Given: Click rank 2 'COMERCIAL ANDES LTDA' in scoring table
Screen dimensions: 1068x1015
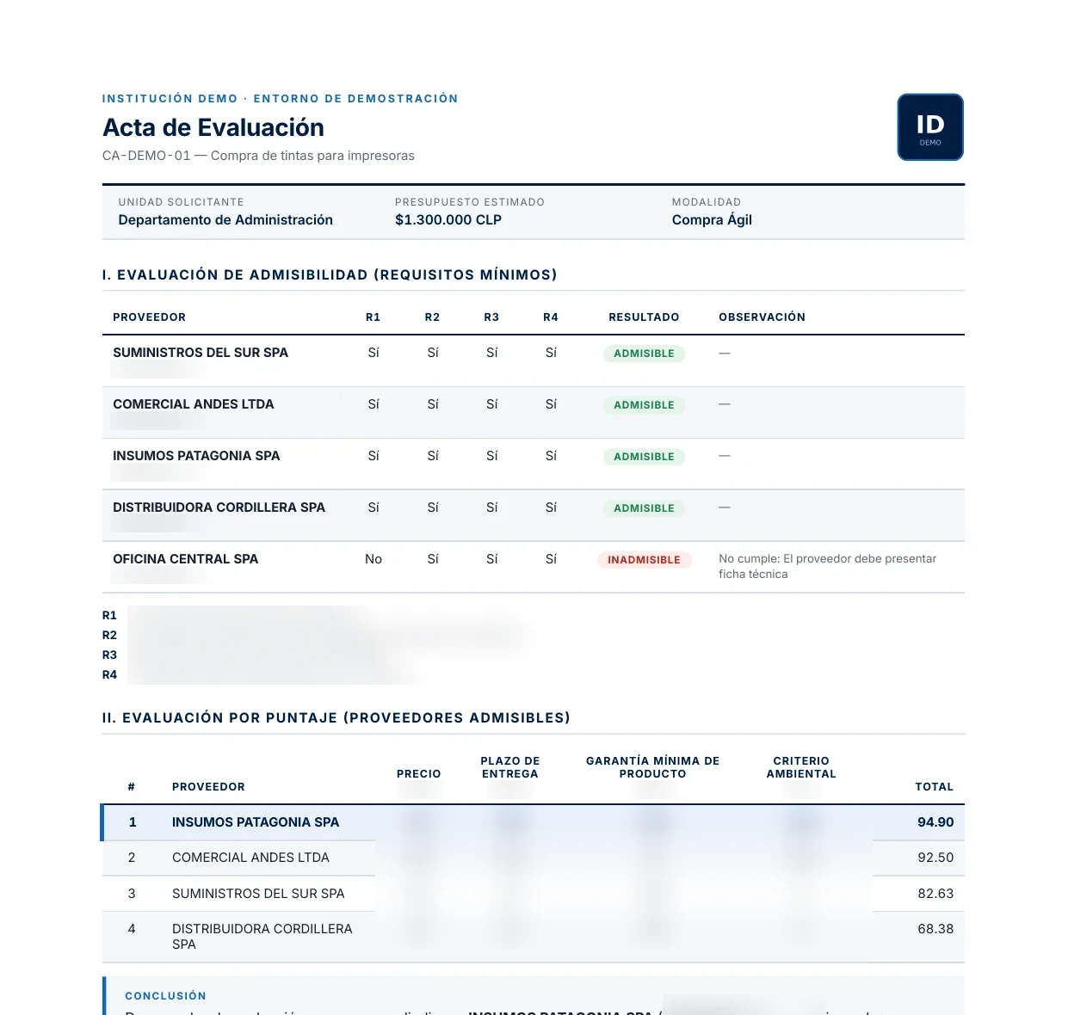Looking at the screenshot, I should 250,858.
